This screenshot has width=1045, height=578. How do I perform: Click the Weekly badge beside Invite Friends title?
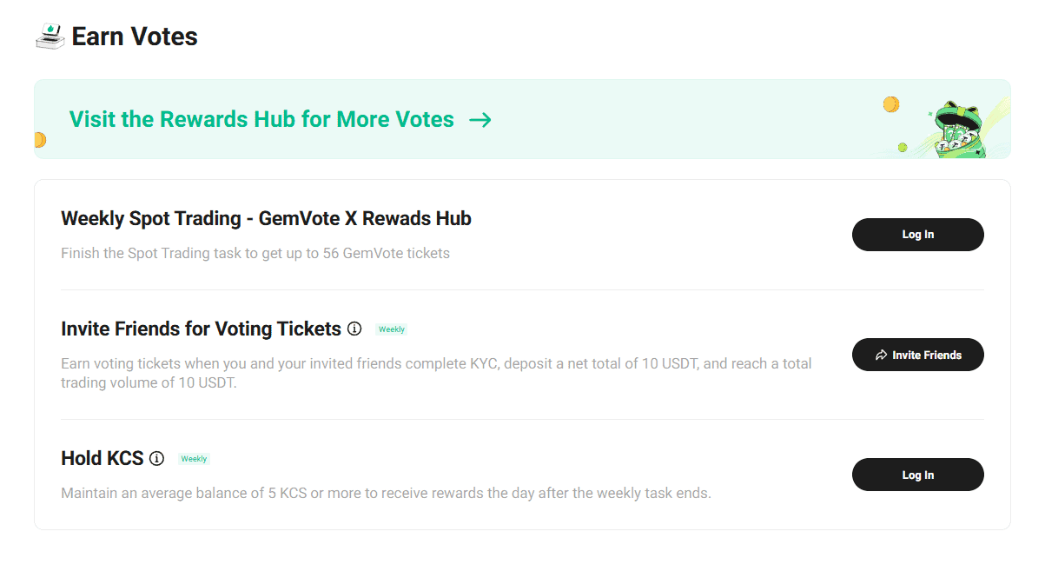click(x=392, y=329)
